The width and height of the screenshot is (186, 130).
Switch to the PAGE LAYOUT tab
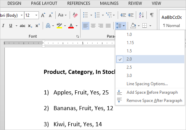(44, 3)
